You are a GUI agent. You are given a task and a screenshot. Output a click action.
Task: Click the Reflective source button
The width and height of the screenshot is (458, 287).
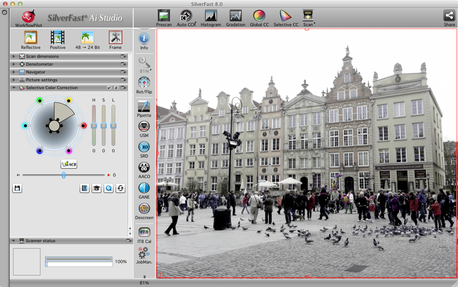point(31,38)
